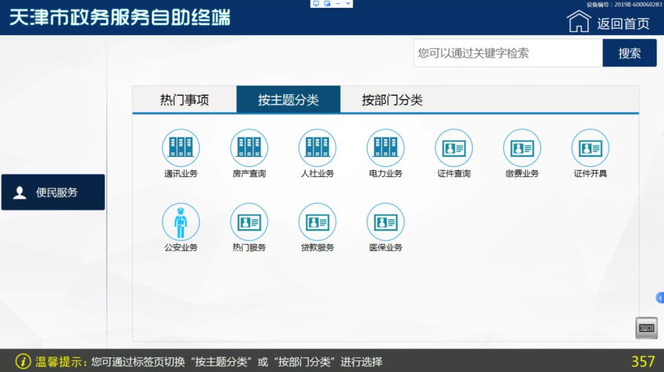The width and height of the screenshot is (664, 372).
Task: Click the 公安业务 police officer icon
Action: pyautogui.click(x=181, y=222)
